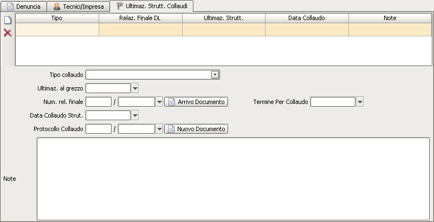This screenshot has width=434, height=222.
Task: Click the Data Collaudo Strut. date field
Action: (x=108, y=115)
